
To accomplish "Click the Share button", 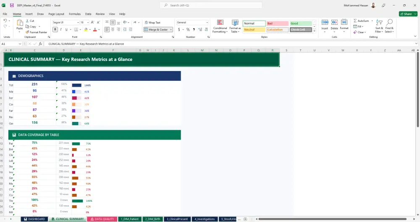I will (x=408, y=14).
